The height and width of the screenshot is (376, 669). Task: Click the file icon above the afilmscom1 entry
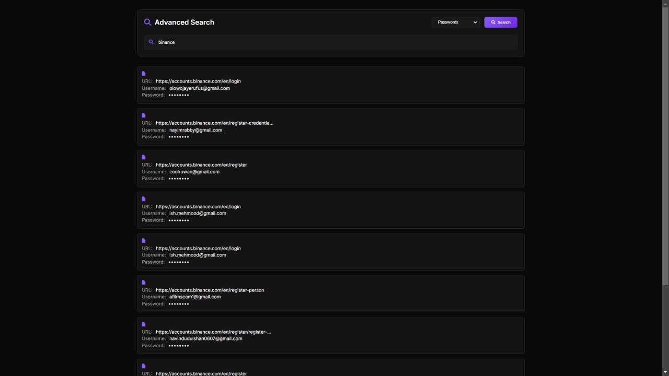144,283
